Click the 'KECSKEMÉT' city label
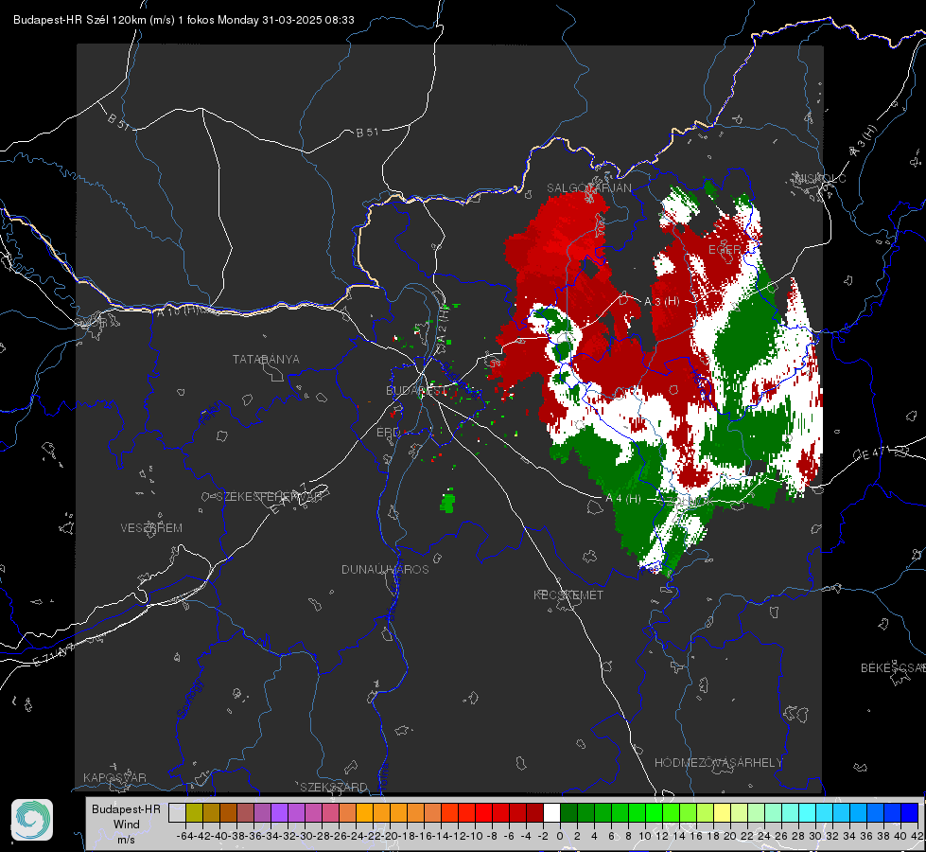 (x=568, y=595)
